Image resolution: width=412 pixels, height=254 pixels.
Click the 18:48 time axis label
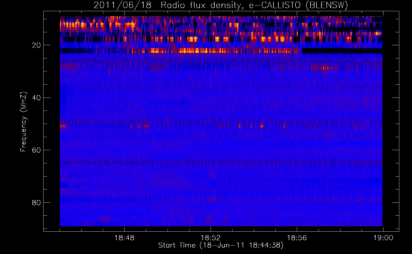tap(124, 238)
